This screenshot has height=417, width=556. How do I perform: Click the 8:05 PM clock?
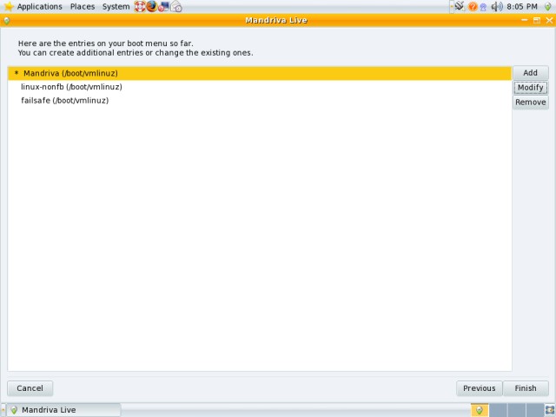[x=522, y=6]
